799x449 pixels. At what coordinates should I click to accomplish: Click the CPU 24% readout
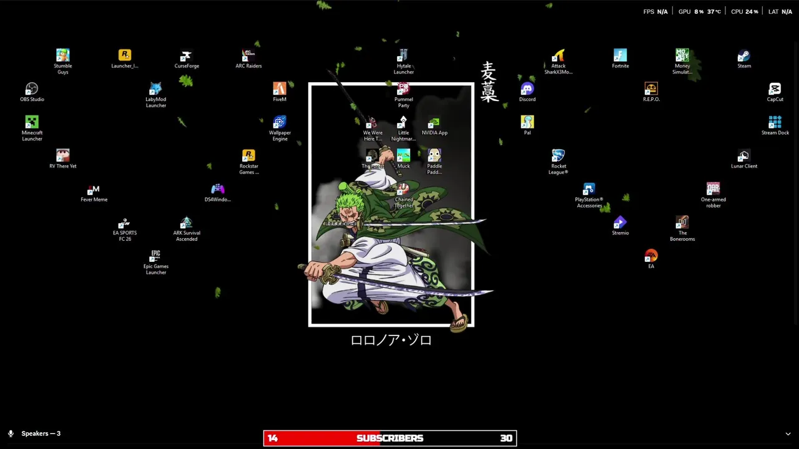pos(744,12)
